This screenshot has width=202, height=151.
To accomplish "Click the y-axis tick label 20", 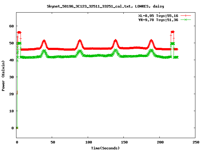I will click(11, 94).
